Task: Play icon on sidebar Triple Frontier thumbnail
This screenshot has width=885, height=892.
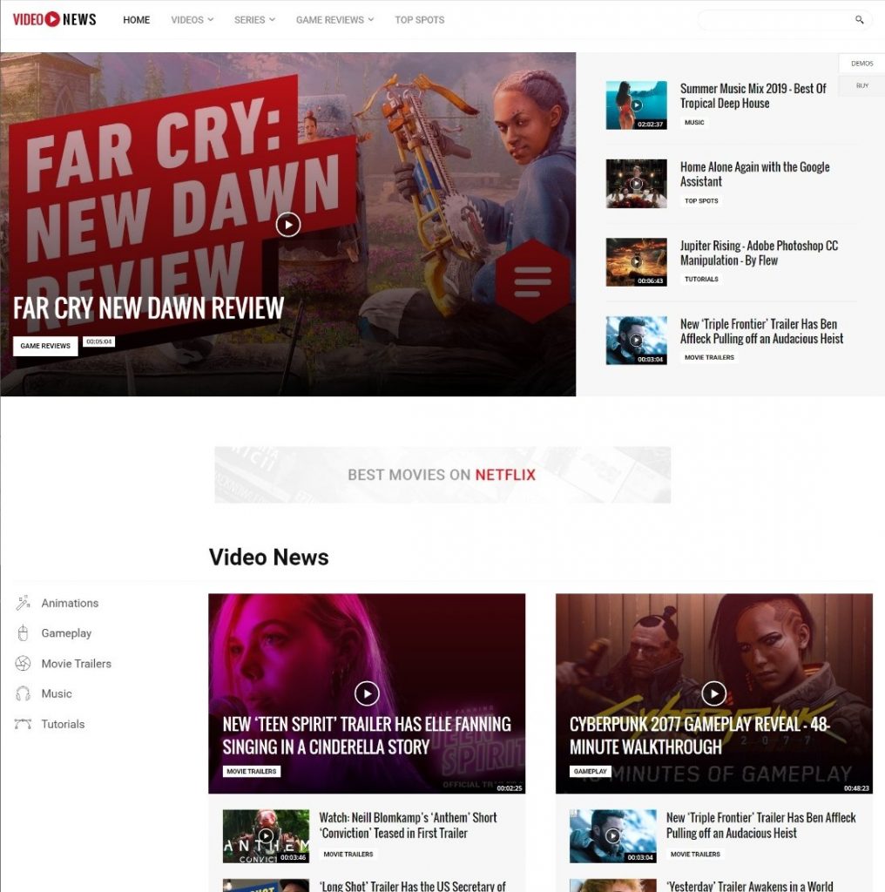Action: 637,341
